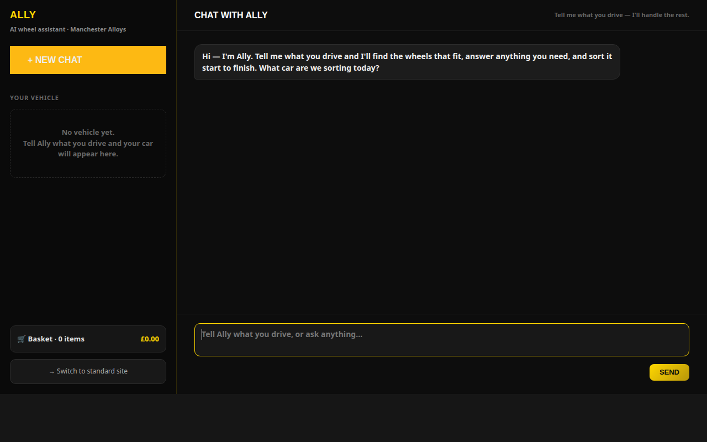Switch to standard site link

[88, 371]
